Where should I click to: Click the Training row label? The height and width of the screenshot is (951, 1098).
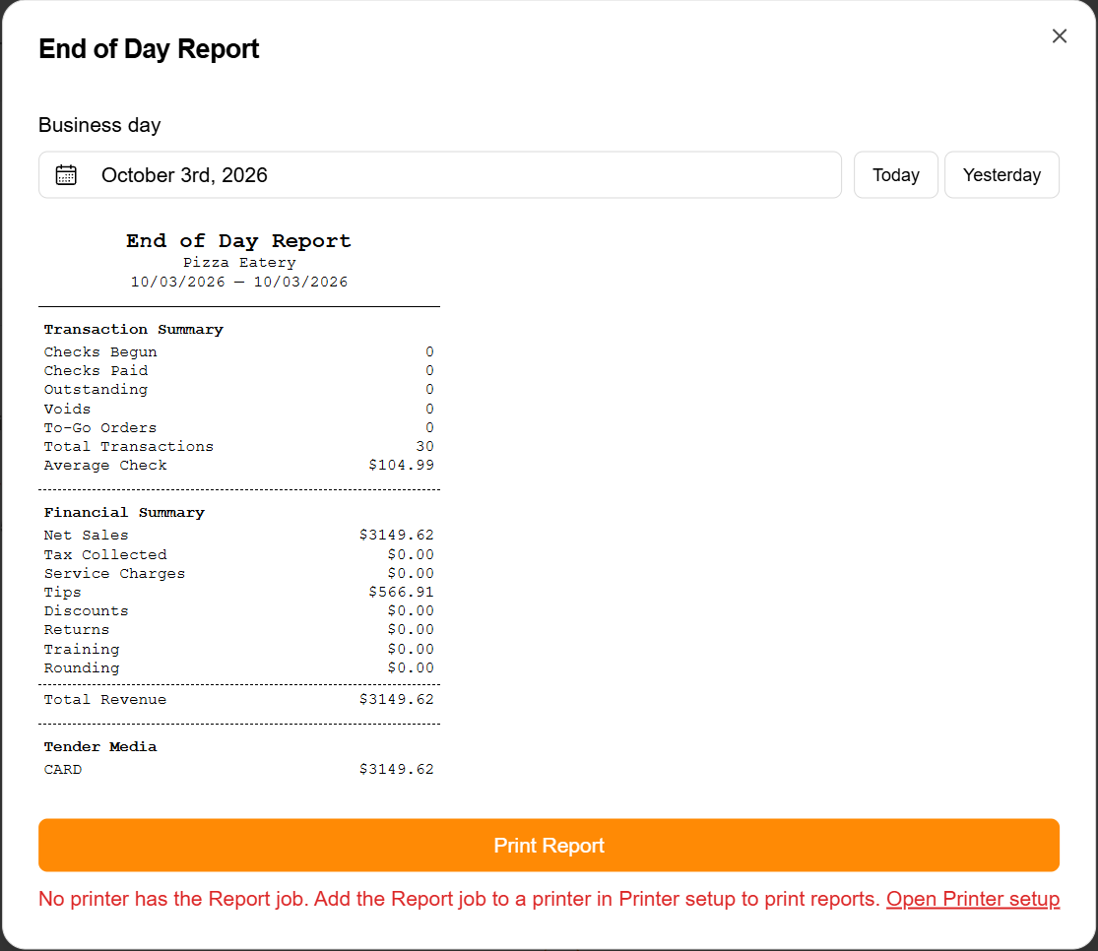coord(81,649)
